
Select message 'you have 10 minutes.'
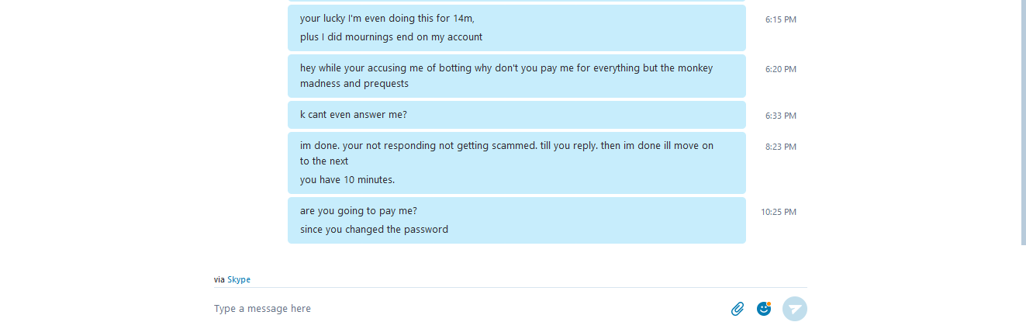pos(347,180)
